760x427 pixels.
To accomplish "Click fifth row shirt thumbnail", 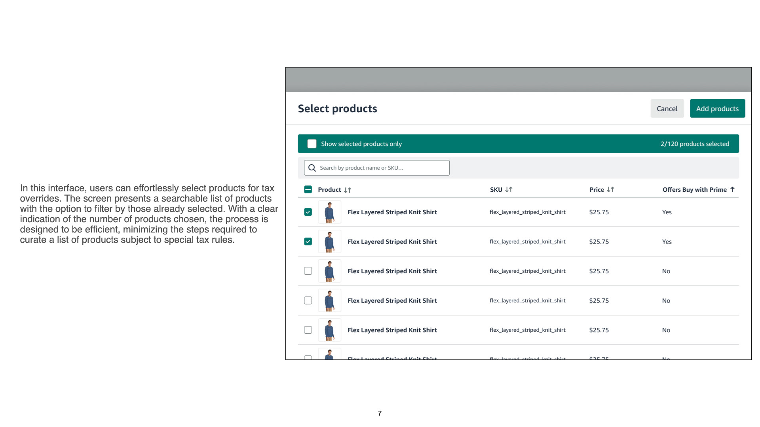I will click(x=329, y=330).
